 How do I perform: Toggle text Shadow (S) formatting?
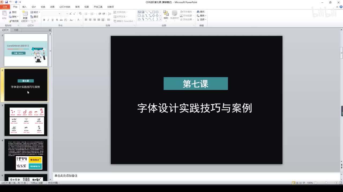click(x=57, y=20)
